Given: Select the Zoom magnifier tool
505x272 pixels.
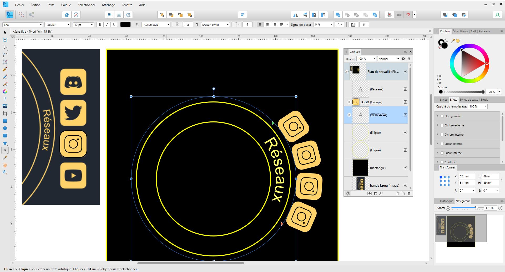Looking at the screenshot, I should coord(5,172).
